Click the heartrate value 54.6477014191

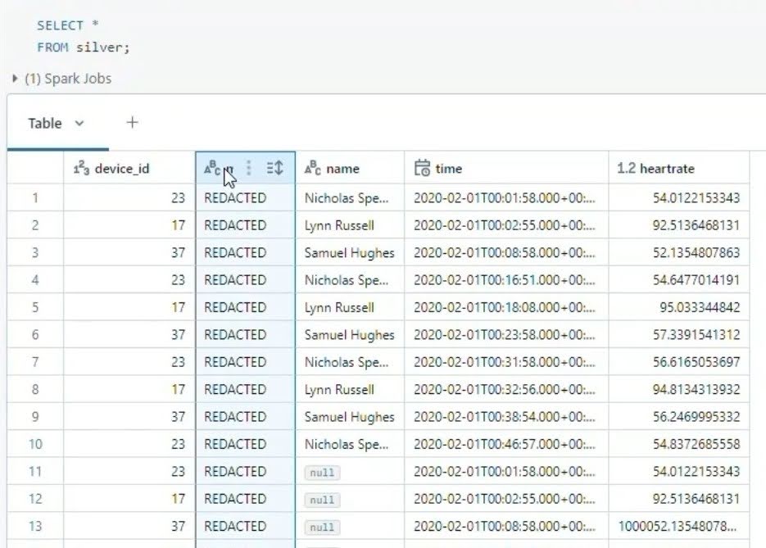[x=696, y=280]
